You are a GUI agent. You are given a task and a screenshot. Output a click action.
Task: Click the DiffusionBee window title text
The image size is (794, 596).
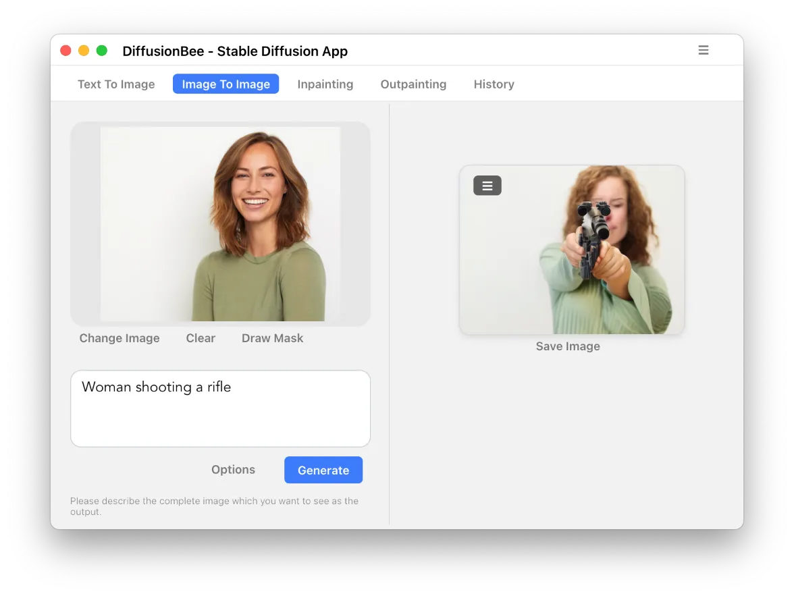pyautogui.click(x=235, y=51)
